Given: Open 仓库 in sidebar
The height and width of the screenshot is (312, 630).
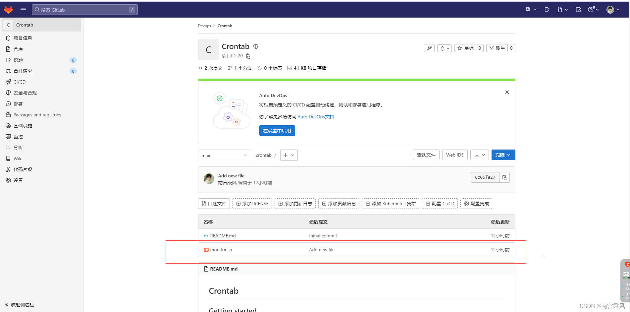Looking at the screenshot, I should point(41,49).
